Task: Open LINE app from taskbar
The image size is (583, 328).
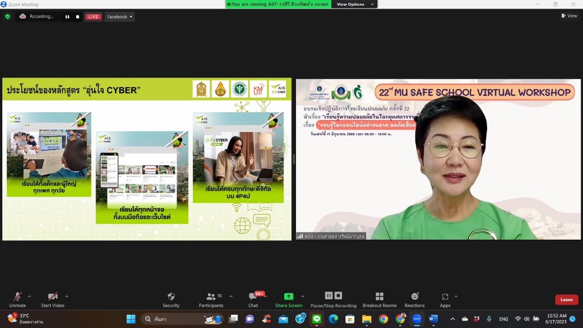Action: 317,319
